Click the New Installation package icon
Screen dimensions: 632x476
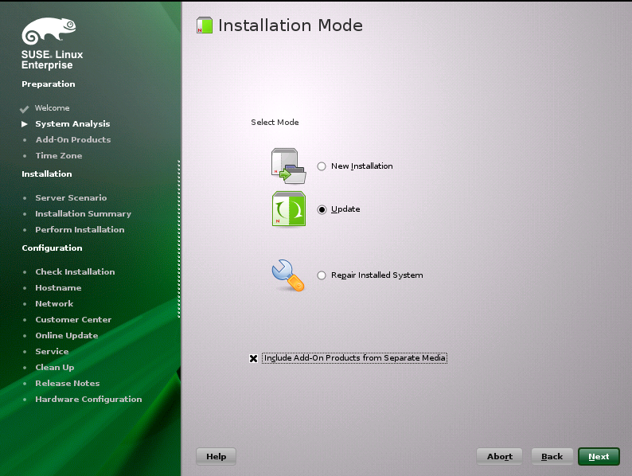[x=289, y=166]
